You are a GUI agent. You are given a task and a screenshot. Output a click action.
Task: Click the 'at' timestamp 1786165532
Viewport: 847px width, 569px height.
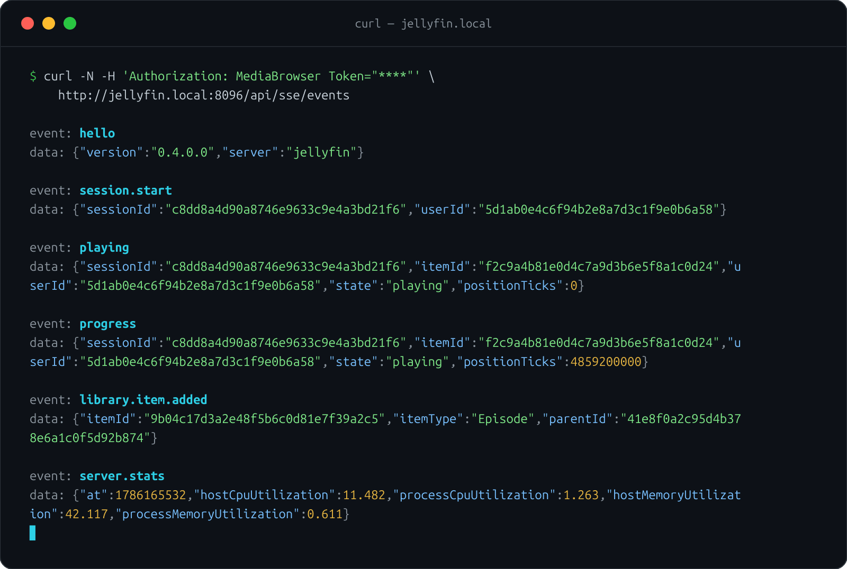[x=151, y=495]
